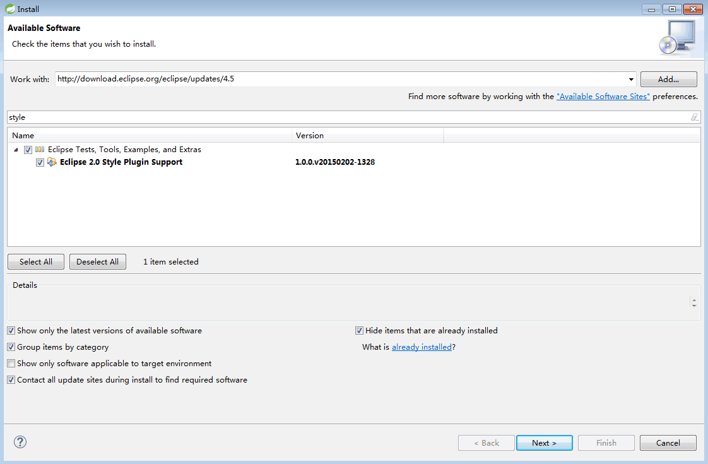Click the clear filter eraser icon
The height and width of the screenshot is (464, 708).
(695, 117)
